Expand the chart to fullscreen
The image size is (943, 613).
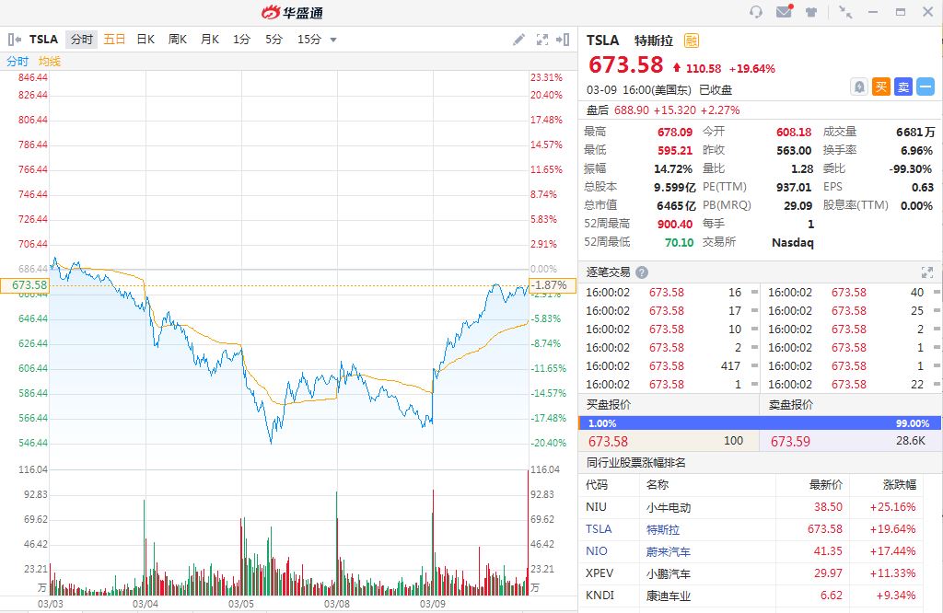541,40
